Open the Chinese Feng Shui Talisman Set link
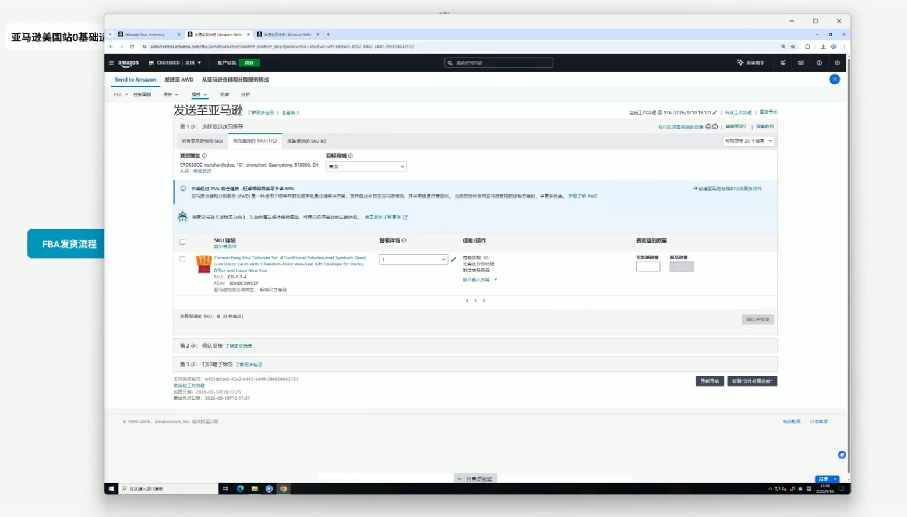The height and width of the screenshot is (517, 907). coord(290,264)
